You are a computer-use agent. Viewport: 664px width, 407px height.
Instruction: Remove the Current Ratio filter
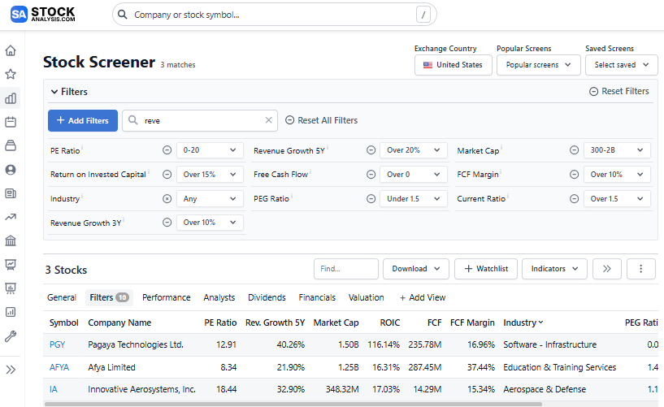click(x=575, y=199)
